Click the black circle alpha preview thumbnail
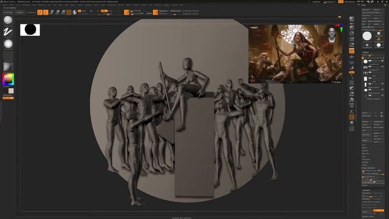Screen dimensions: 389x219 pos(30,30)
